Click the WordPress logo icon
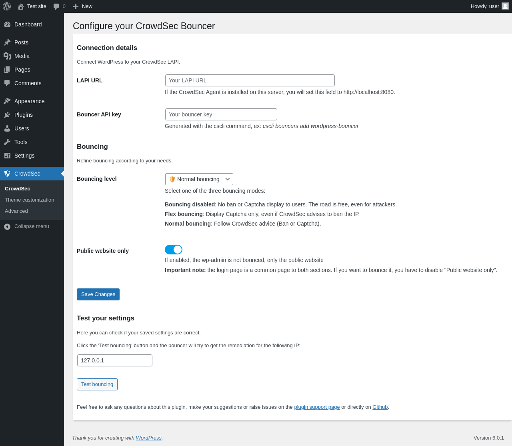This screenshot has height=446, width=512. [7, 6]
